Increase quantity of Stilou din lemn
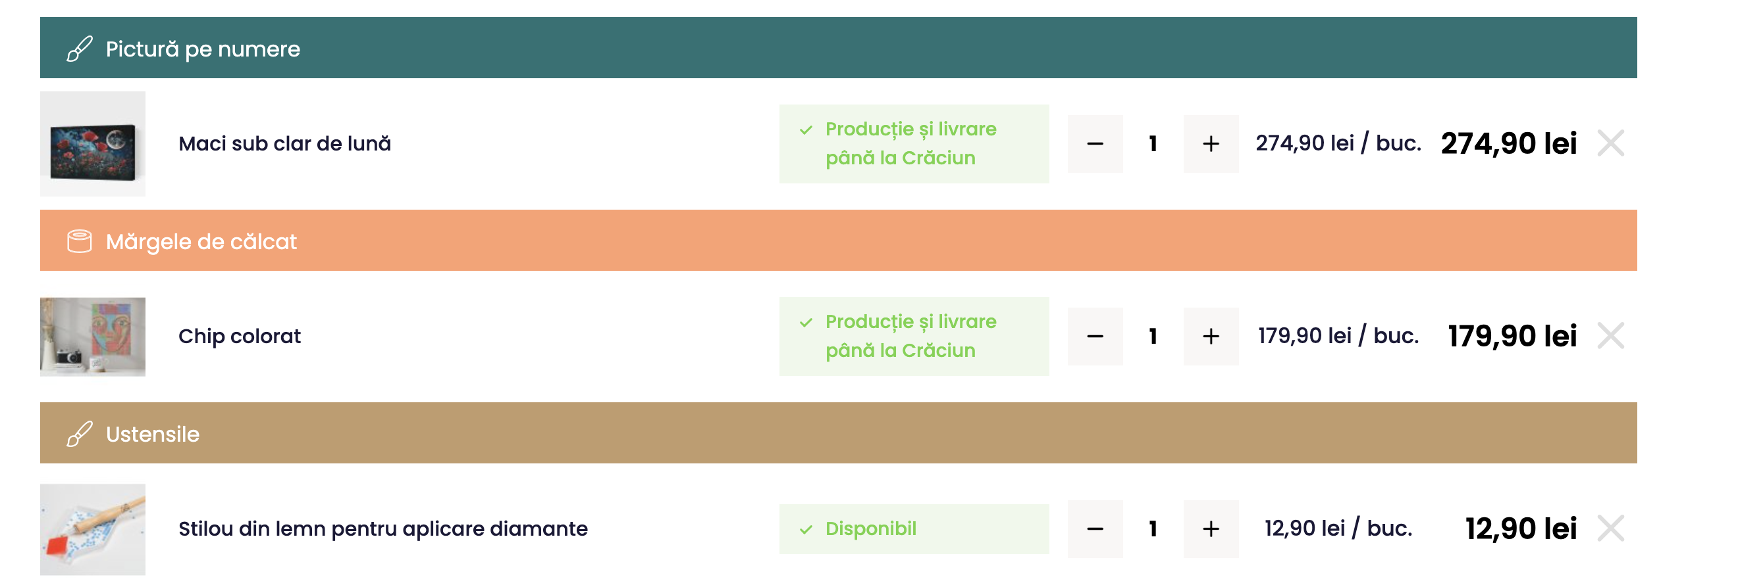Image resolution: width=1738 pixels, height=585 pixels. pos(1211,528)
